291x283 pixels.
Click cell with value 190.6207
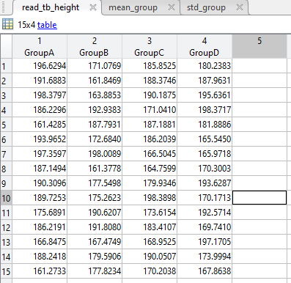(95, 213)
